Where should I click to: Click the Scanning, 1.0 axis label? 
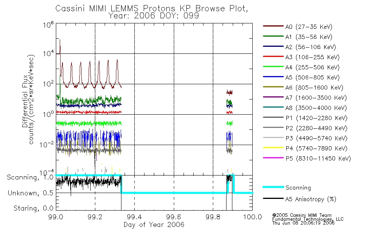[30, 177]
